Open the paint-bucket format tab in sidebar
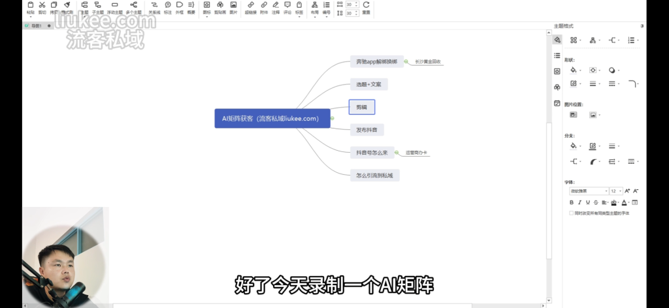The image size is (669, 308). [x=557, y=40]
